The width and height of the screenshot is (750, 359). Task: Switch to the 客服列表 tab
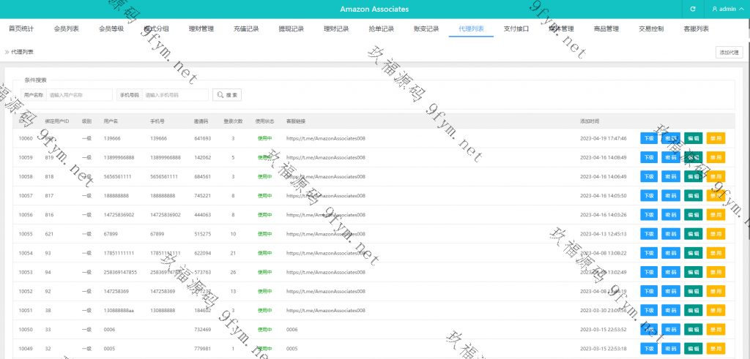[697, 29]
